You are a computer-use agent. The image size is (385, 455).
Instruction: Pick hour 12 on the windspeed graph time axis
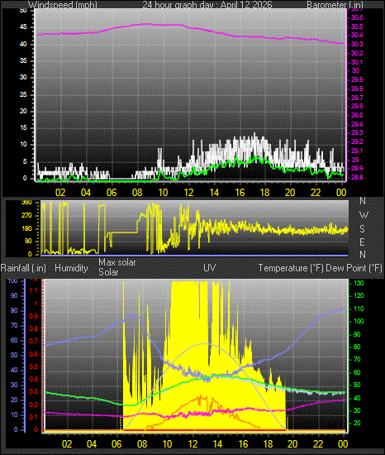point(188,193)
